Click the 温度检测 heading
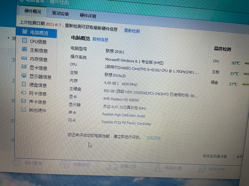Screen dimensions: 249x186 pos(222,49)
